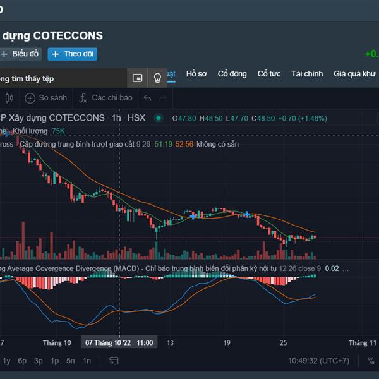Click the redo arrow icon
This screenshot has width=379, height=379.
(x=162, y=98)
